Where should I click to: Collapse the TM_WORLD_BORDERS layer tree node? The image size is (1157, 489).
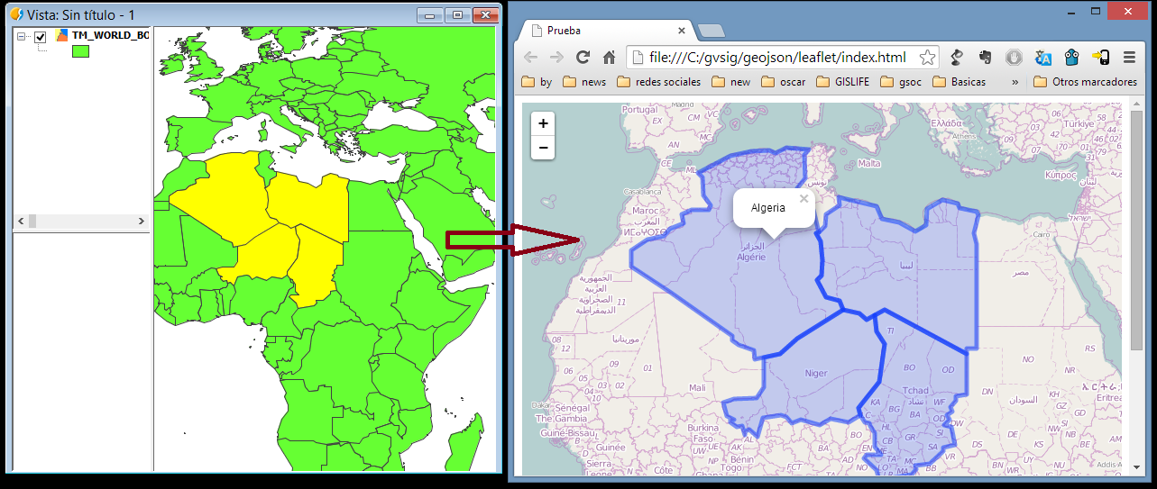[22, 37]
